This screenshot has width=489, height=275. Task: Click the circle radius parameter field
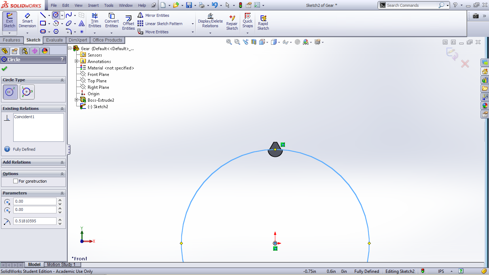[x=35, y=221]
